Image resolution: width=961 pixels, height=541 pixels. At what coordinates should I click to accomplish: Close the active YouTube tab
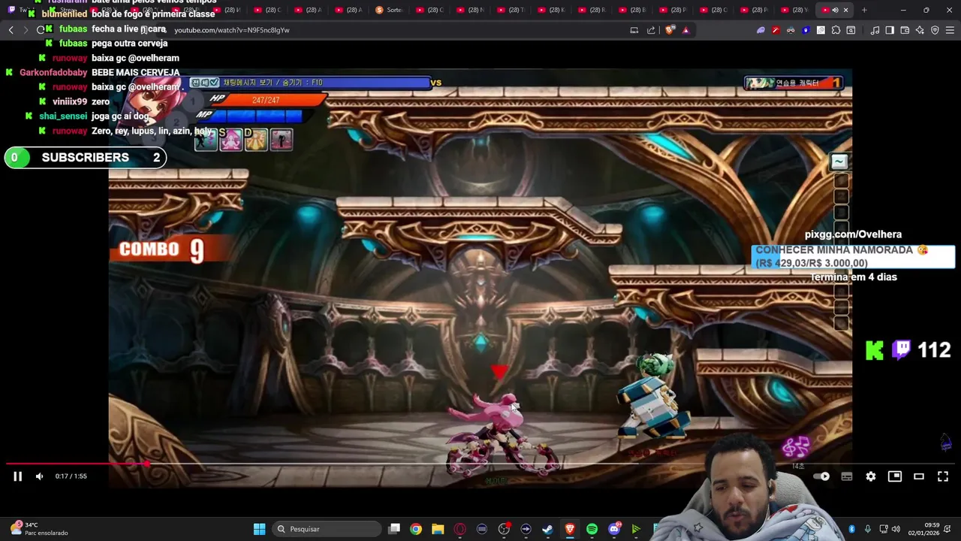click(845, 10)
